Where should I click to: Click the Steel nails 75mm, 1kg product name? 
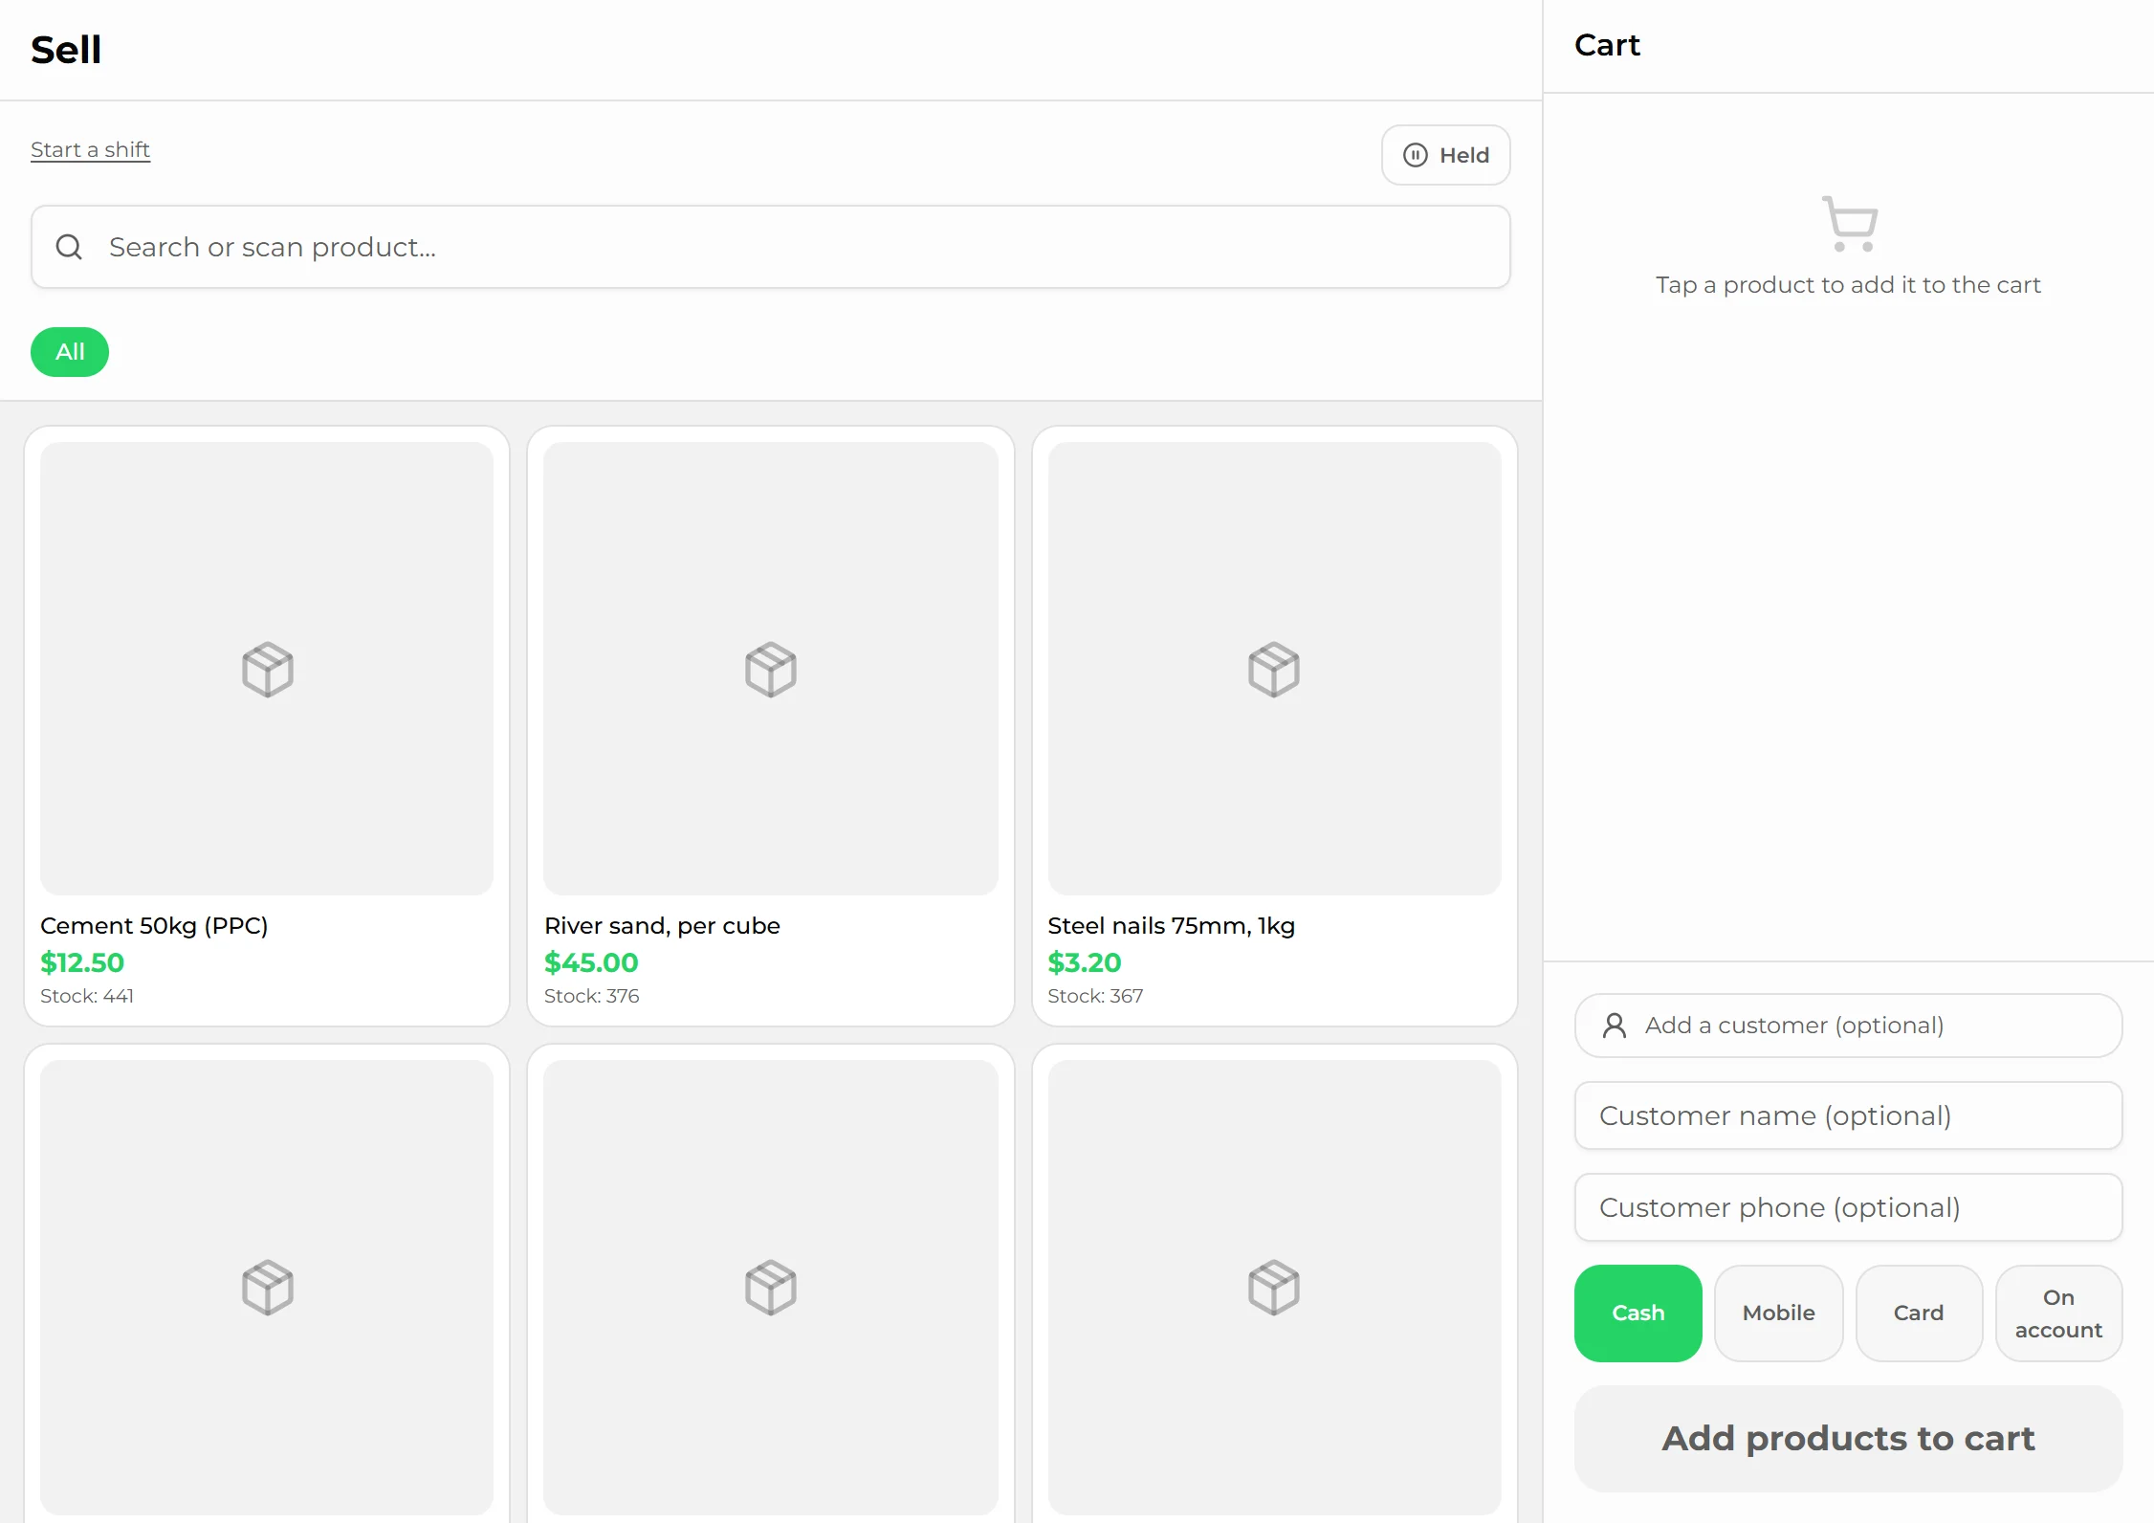tap(1171, 925)
